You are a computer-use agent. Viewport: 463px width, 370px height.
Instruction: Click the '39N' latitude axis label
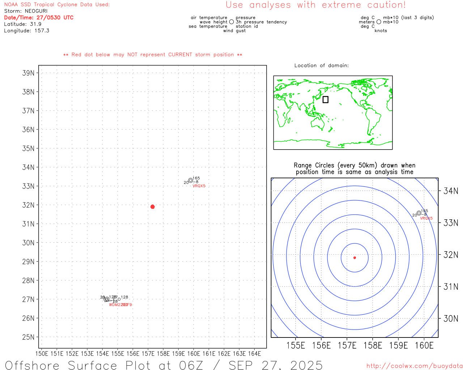pyautogui.click(x=28, y=73)
